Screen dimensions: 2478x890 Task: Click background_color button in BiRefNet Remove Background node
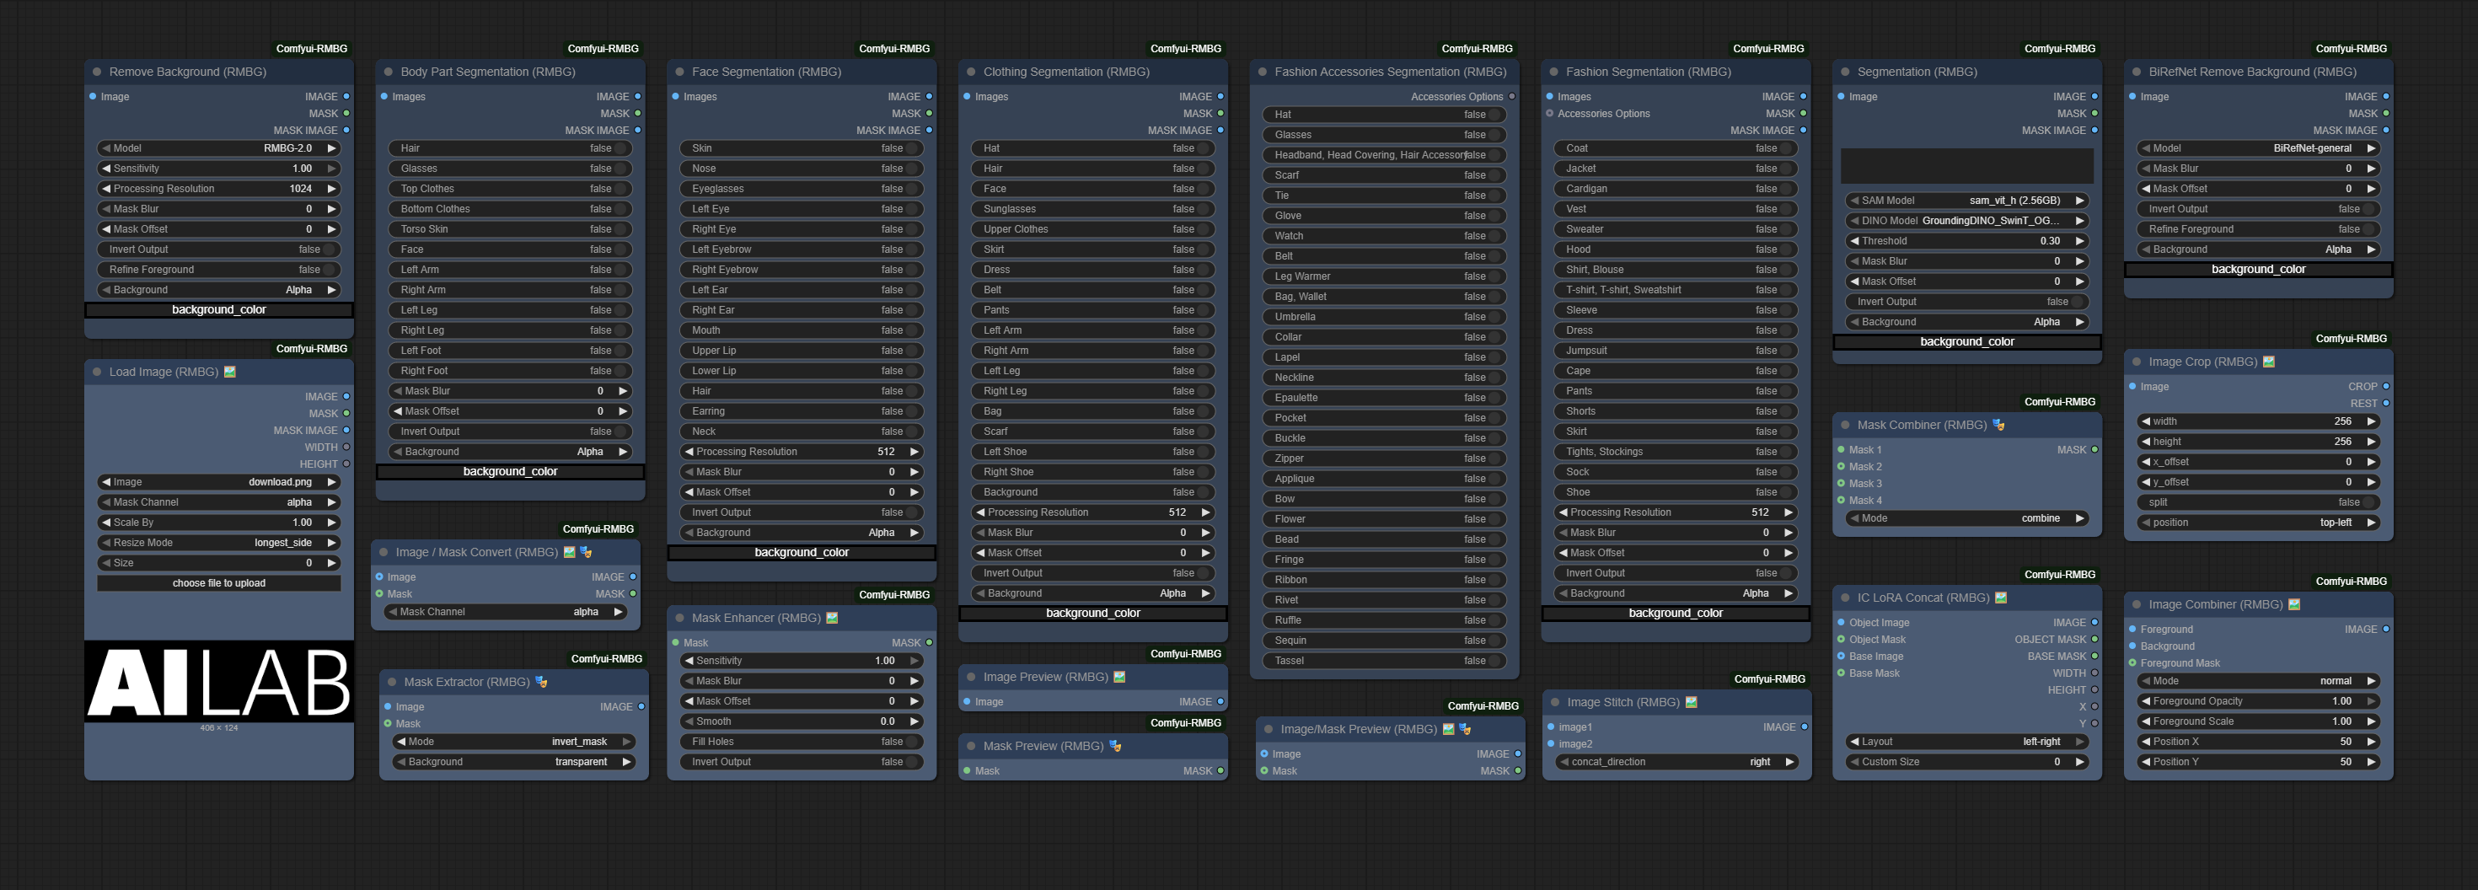click(x=2258, y=270)
